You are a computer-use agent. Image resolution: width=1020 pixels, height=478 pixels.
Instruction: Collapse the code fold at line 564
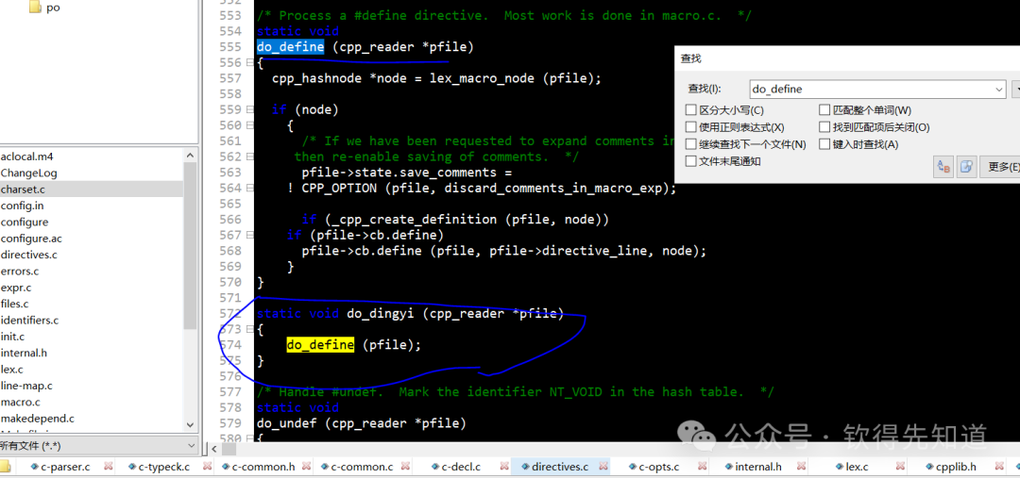(x=249, y=189)
